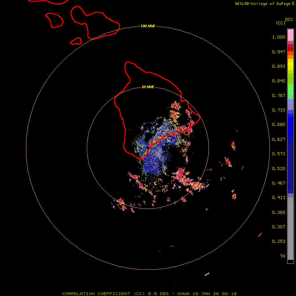
Task: Select the 0.573 scale value
Action: [x=279, y=154]
